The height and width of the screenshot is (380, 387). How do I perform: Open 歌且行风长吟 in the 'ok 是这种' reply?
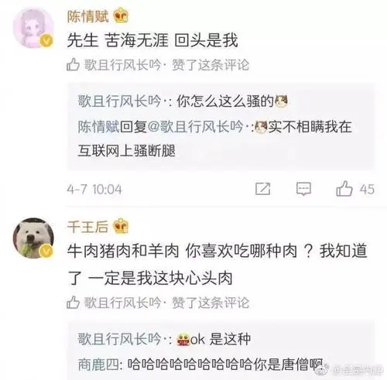[x=120, y=339]
